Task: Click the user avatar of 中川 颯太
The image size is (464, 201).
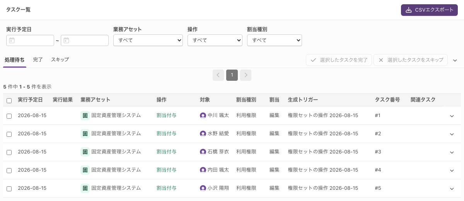Action: (x=203, y=116)
